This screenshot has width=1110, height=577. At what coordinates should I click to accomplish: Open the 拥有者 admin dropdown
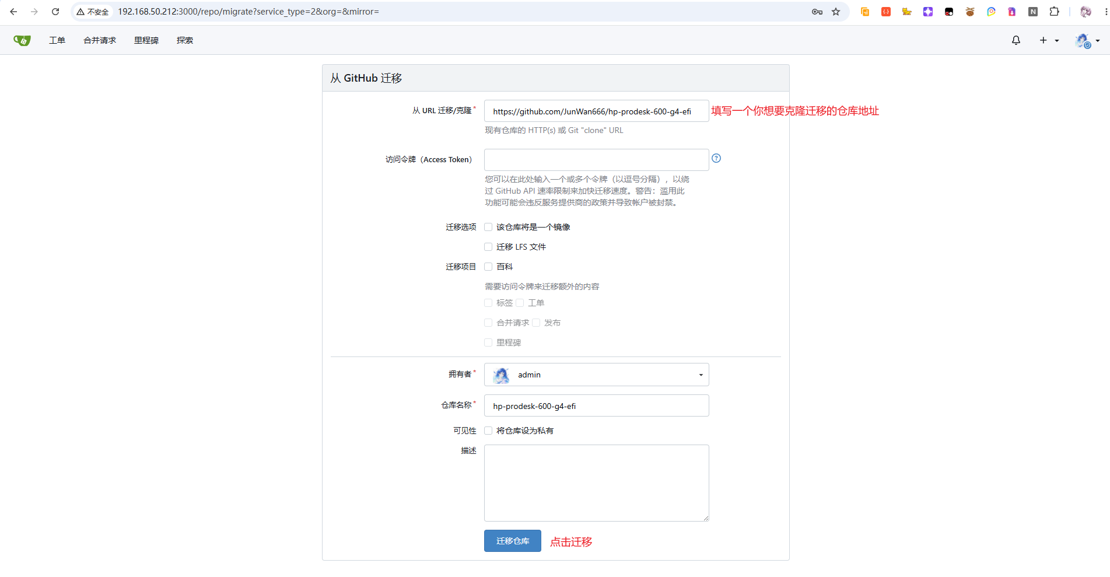(596, 375)
